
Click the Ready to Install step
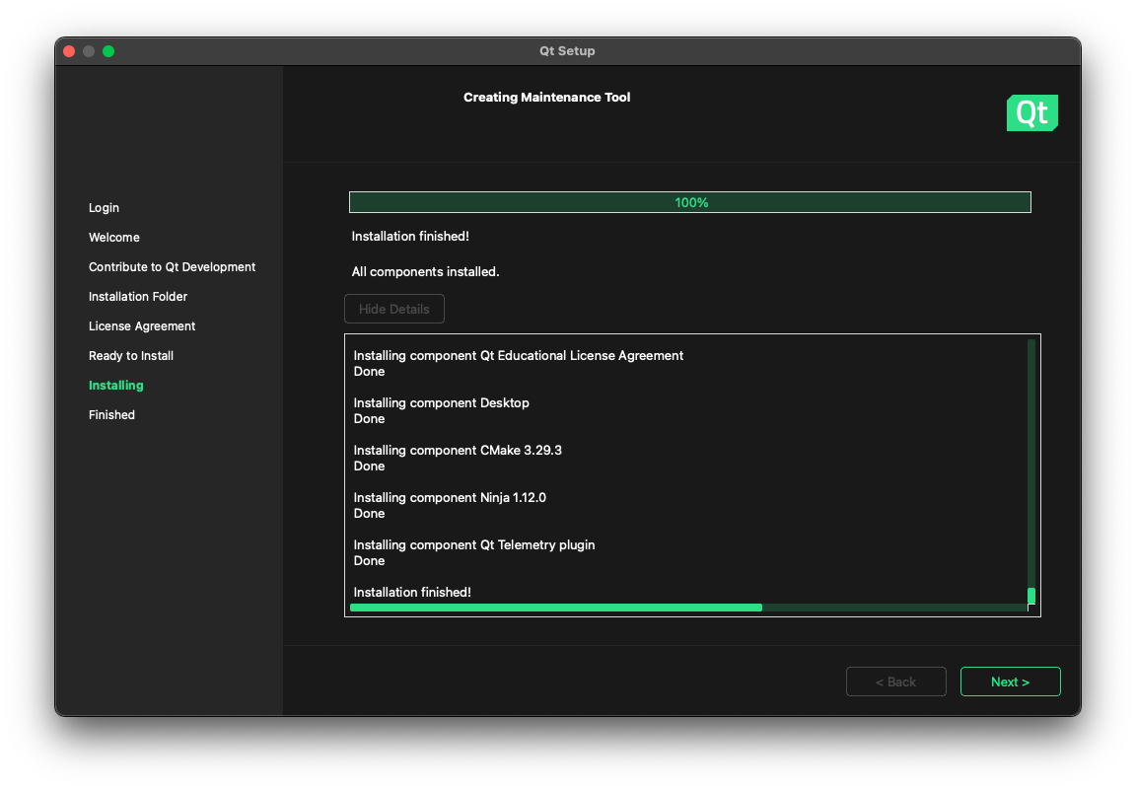click(131, 356)
